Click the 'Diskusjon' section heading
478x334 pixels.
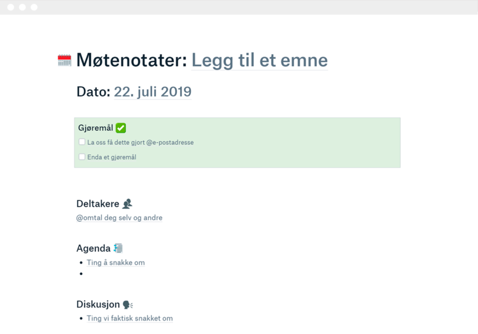tap(98, 304)
